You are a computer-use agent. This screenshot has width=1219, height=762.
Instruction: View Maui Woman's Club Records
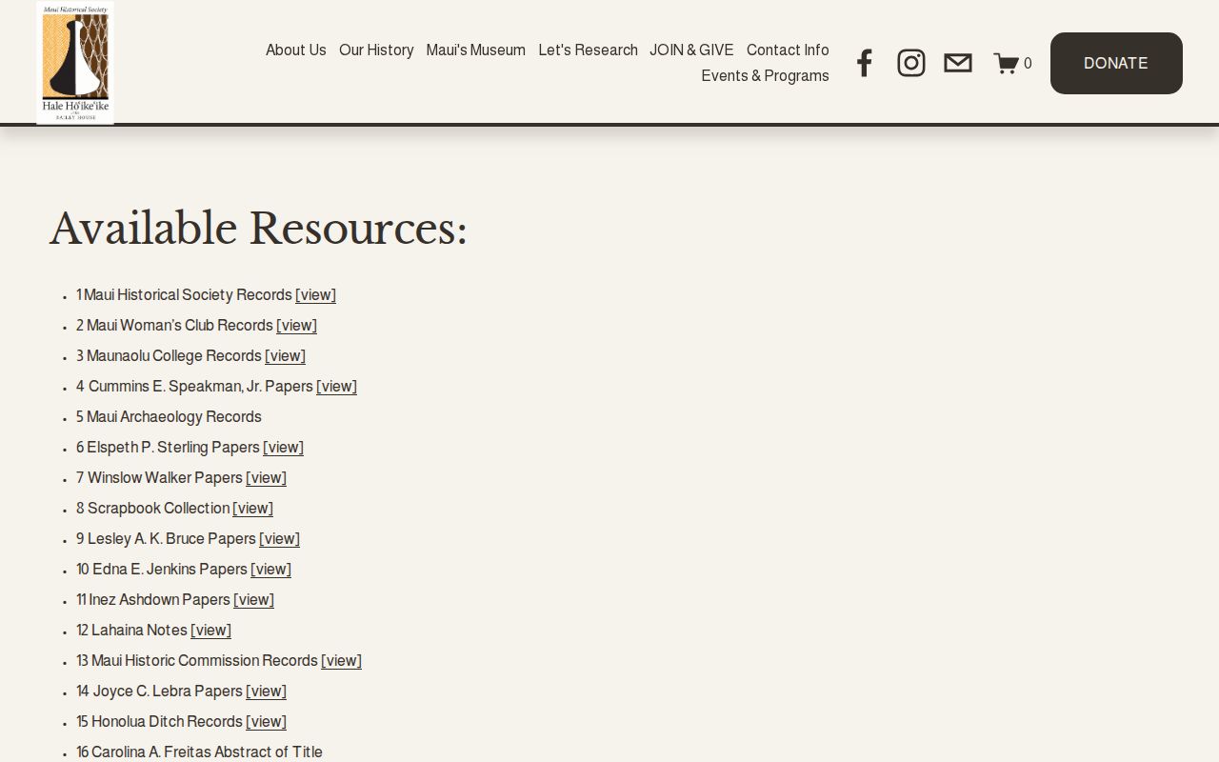pos(296,326)
